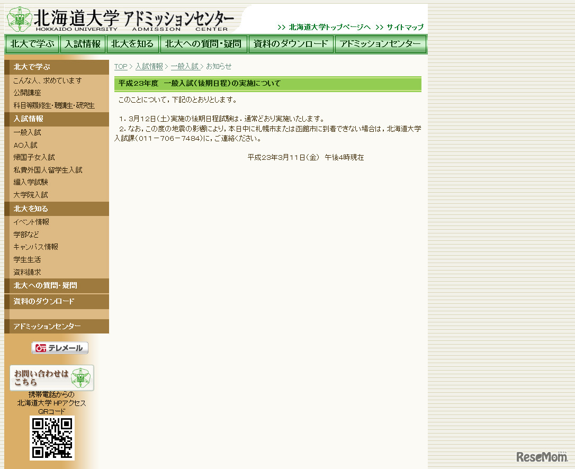Open the テレメール service icon button

pyautogui.click(x=59, y=348)
